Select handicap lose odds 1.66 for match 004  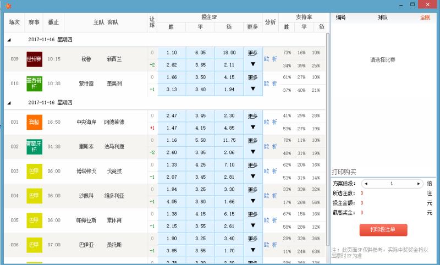[x=229, y=202]
